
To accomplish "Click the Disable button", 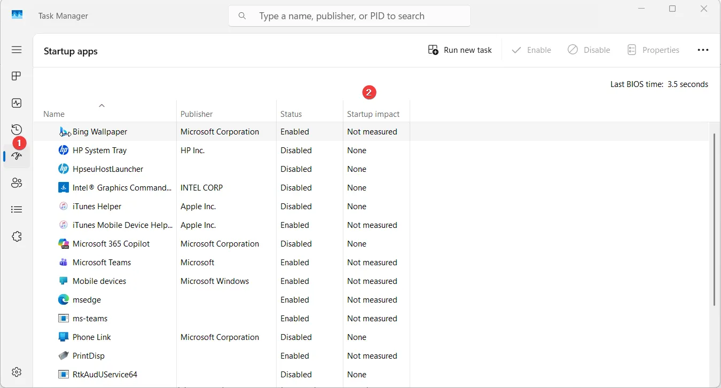I will (589, 50).
